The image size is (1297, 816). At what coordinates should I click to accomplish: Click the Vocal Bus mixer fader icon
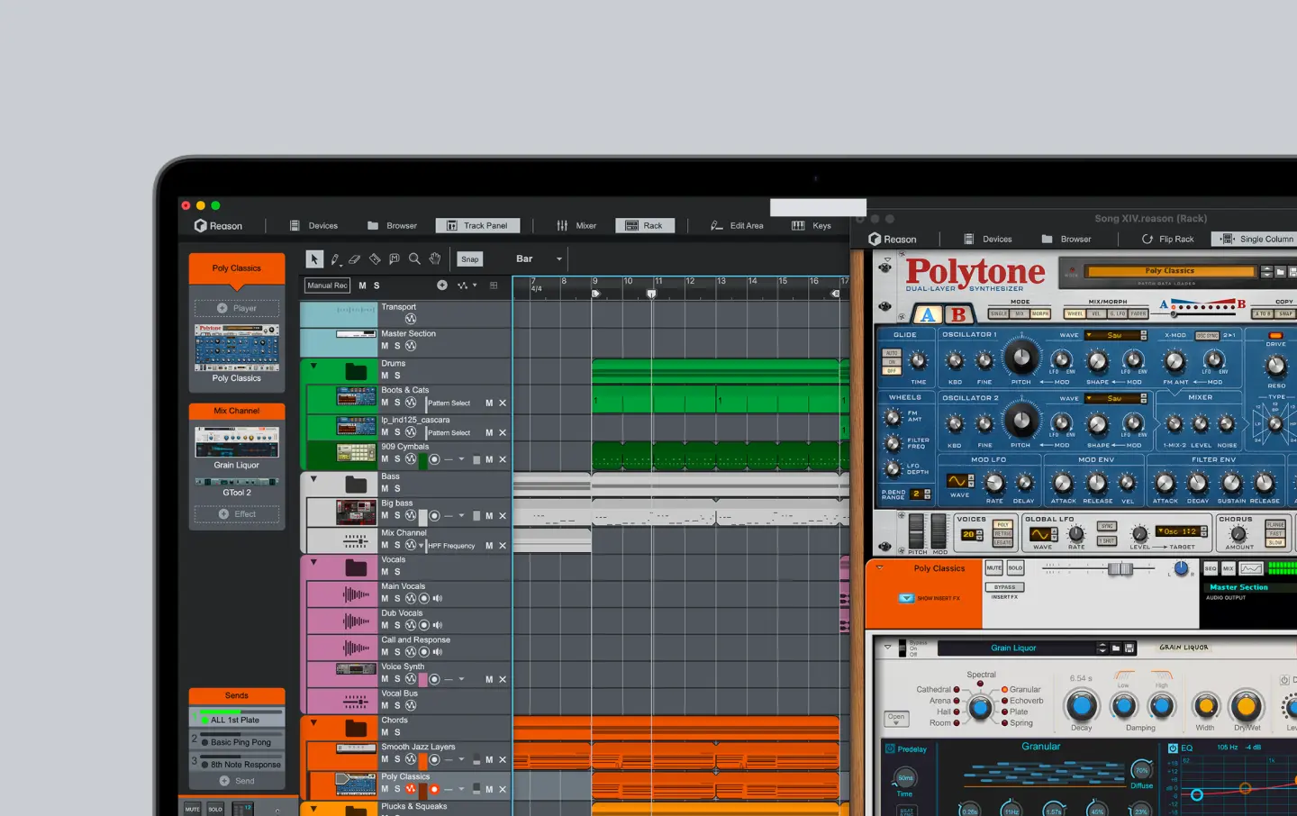click(x=357, y=701)
